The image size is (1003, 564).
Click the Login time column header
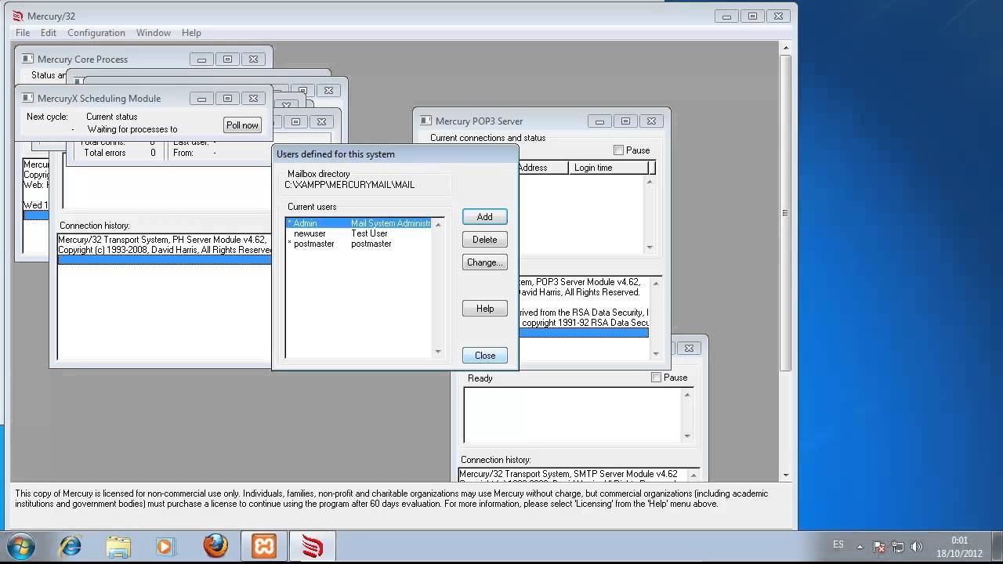[609, 168]
